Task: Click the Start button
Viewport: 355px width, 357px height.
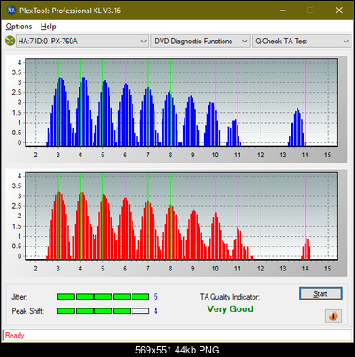Action: click(321, 293)
